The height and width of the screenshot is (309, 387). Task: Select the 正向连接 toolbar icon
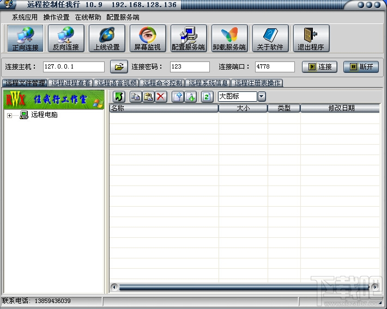pyautogui.click(x=25, y=38)
